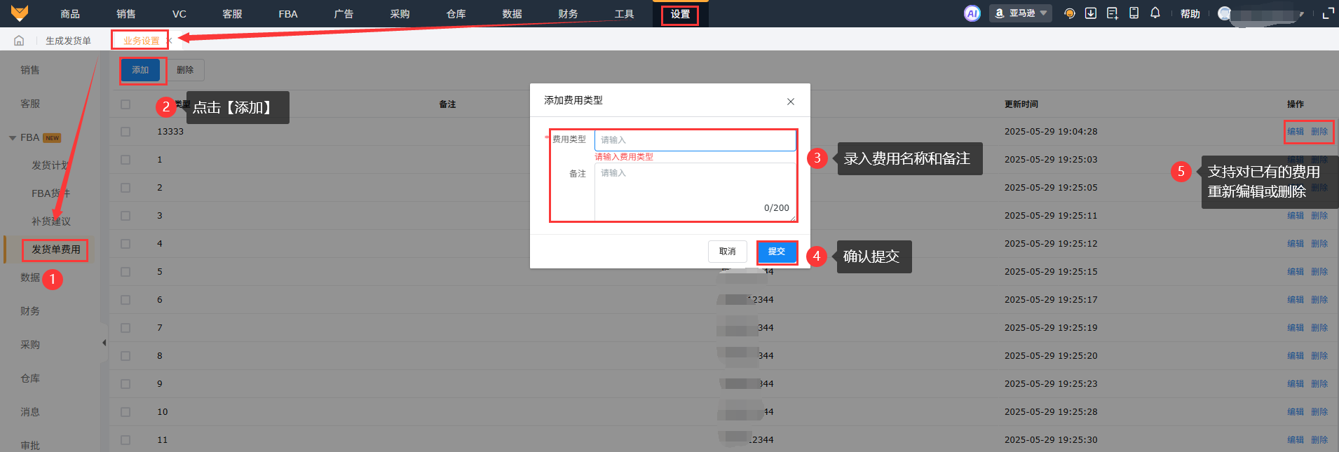Viewport: 1339px width, 452px height.
Task: Open 仓库 in the left sidebar
Action: point(30,378)
